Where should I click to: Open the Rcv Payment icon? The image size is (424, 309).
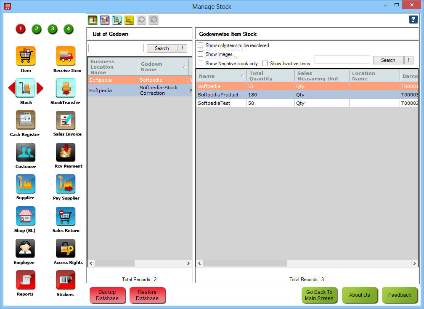66,152
